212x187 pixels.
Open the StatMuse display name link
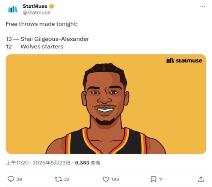35,6
